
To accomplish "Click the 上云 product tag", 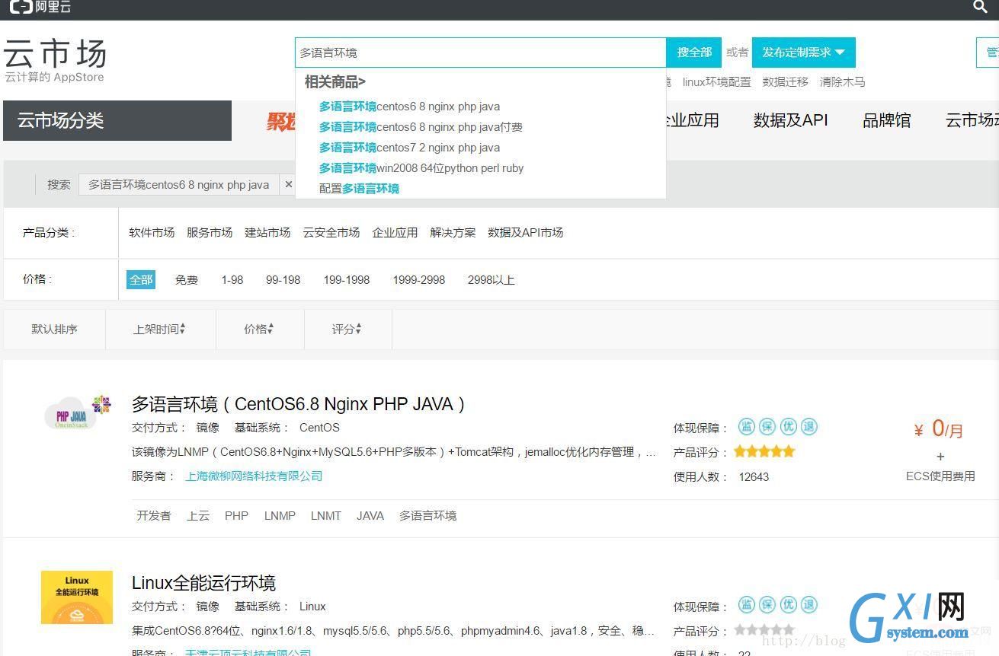I will 198,515.
